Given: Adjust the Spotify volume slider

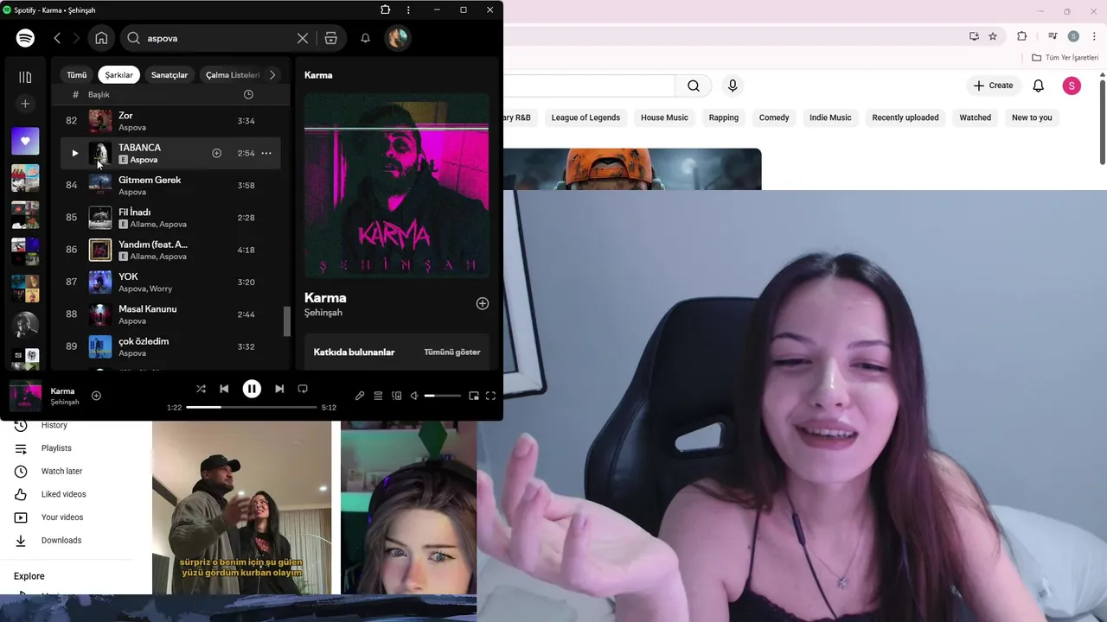Looking at the screenshot, I should coord(443,396).
